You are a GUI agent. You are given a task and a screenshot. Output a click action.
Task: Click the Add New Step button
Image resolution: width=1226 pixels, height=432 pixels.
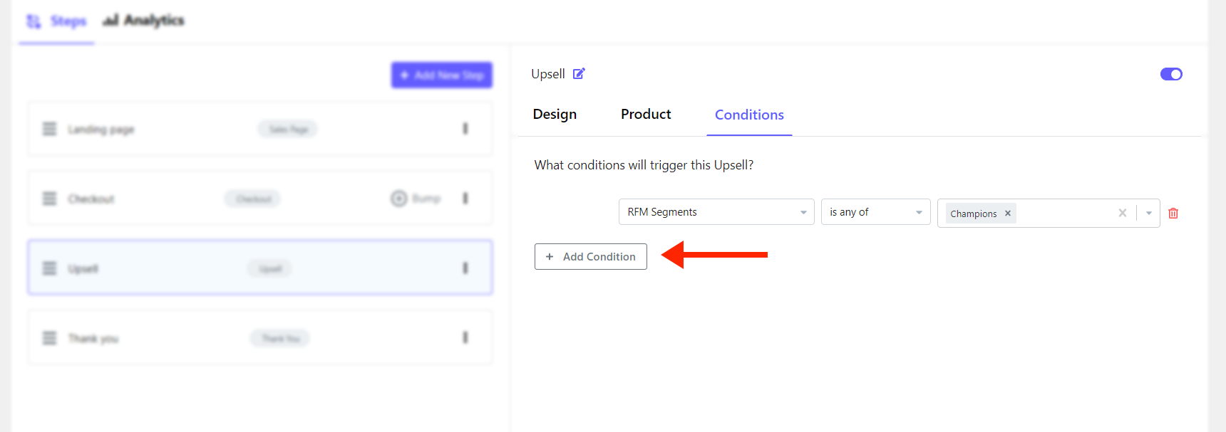tap(442, 75)
